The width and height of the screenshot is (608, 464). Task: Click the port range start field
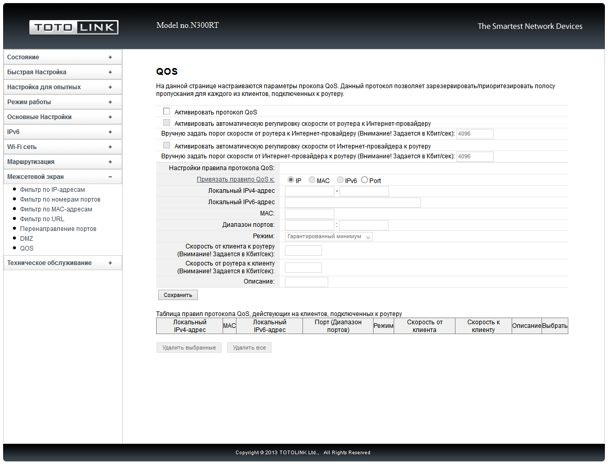(x=310, y=225)
